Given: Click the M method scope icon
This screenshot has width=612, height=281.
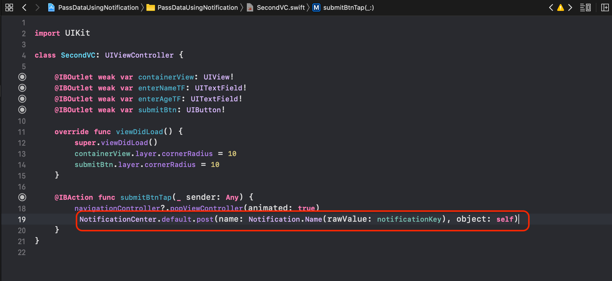Looking at the screenshot, I should click(x=316, y=7).
